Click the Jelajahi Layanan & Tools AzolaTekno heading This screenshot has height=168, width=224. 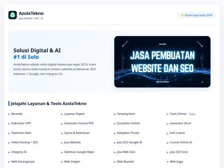(x=49, y=103)
